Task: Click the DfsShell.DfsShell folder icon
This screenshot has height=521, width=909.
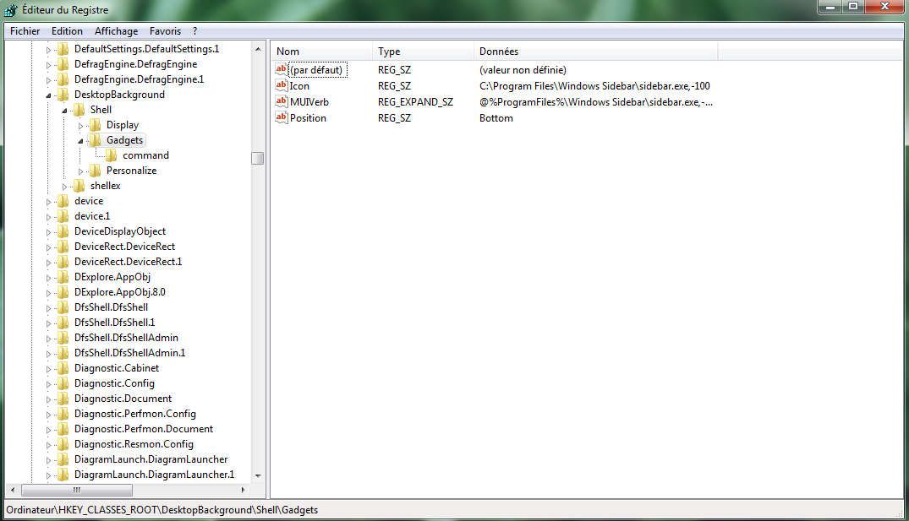Action: [63, 307]
